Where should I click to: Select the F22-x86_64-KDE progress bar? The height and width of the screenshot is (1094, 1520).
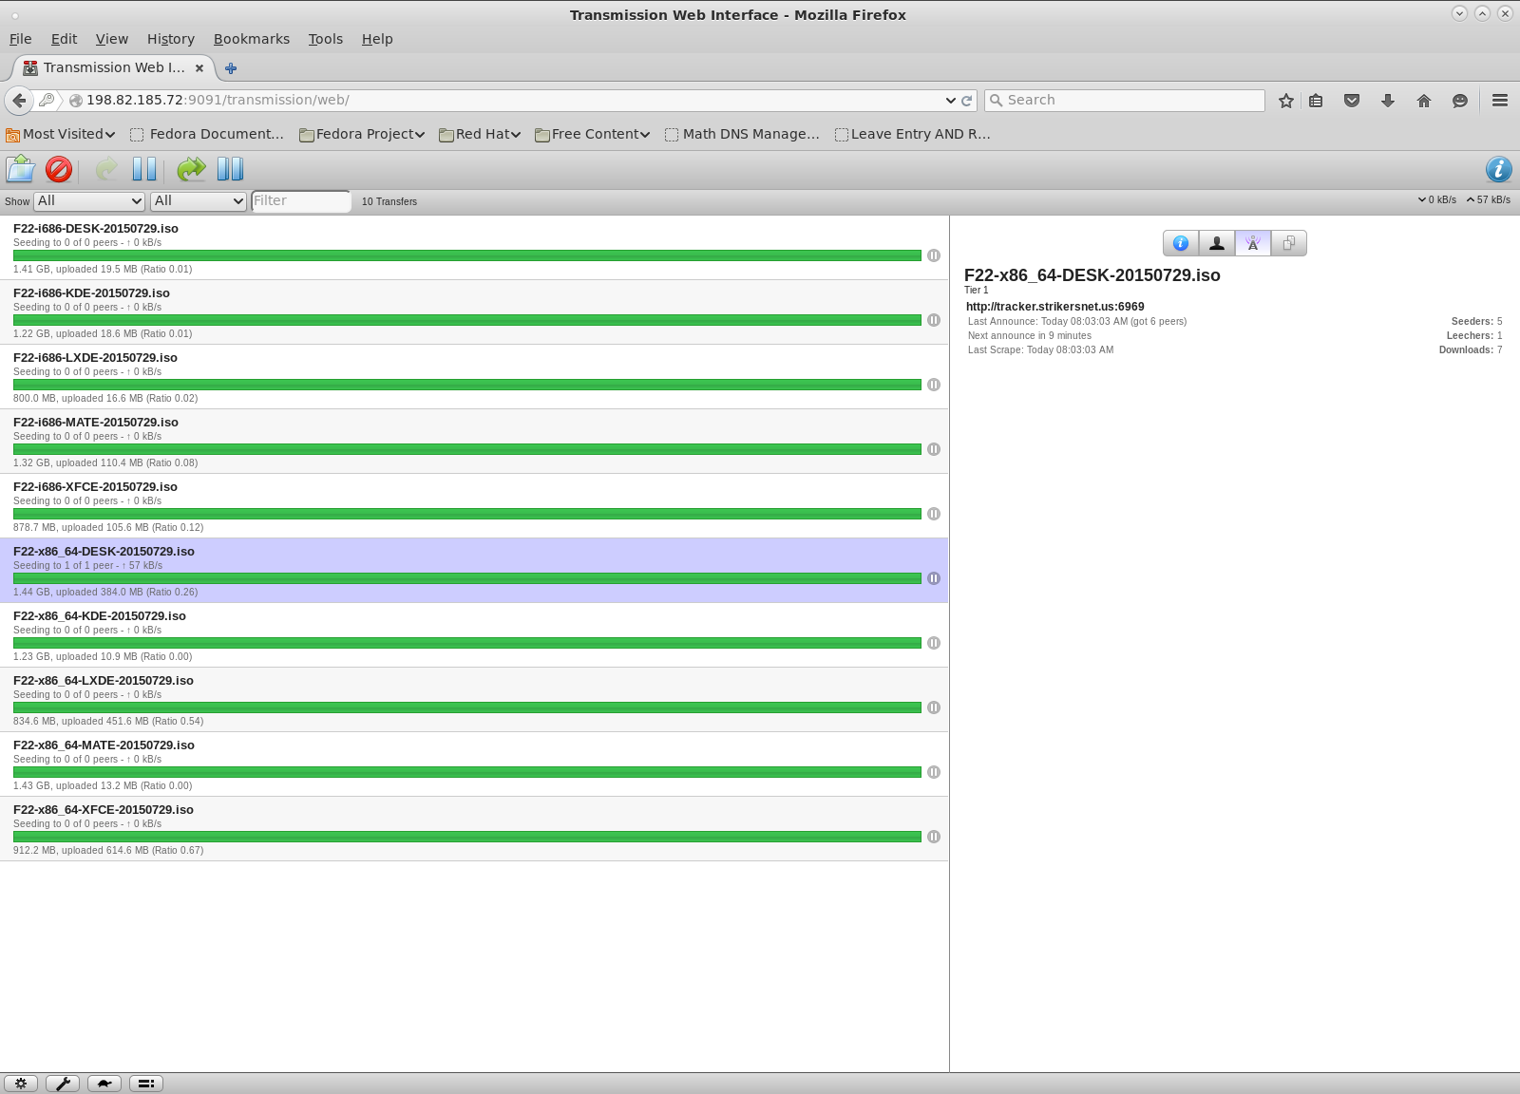(467, 643)
